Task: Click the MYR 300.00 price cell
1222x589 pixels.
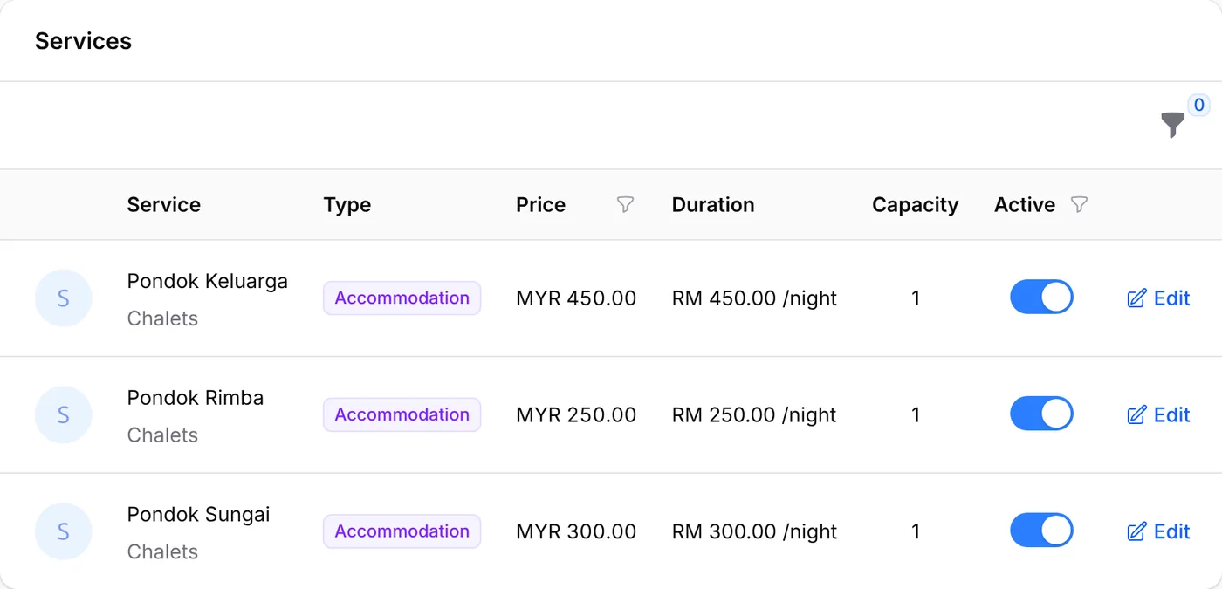Action: click(576, 531)
